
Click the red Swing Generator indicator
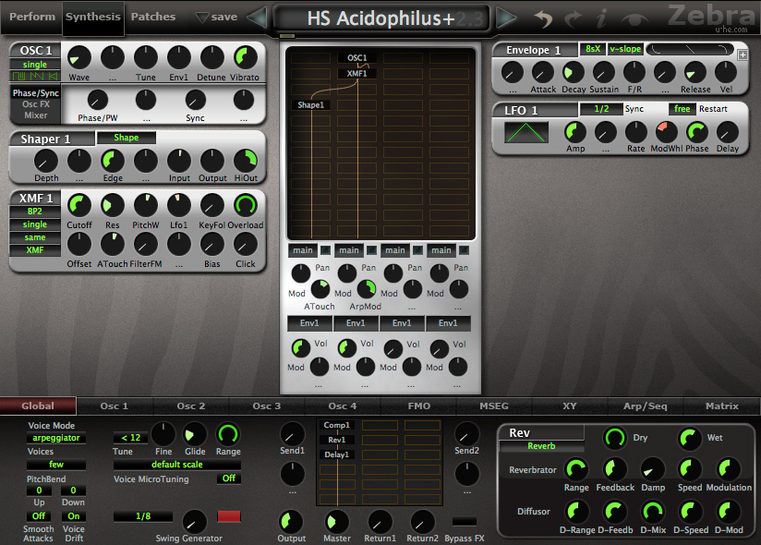point(229,516)
